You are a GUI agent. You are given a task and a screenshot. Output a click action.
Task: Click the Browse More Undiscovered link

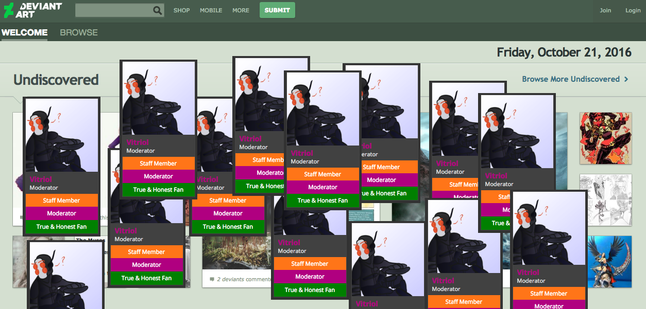(x=571, y=79)
